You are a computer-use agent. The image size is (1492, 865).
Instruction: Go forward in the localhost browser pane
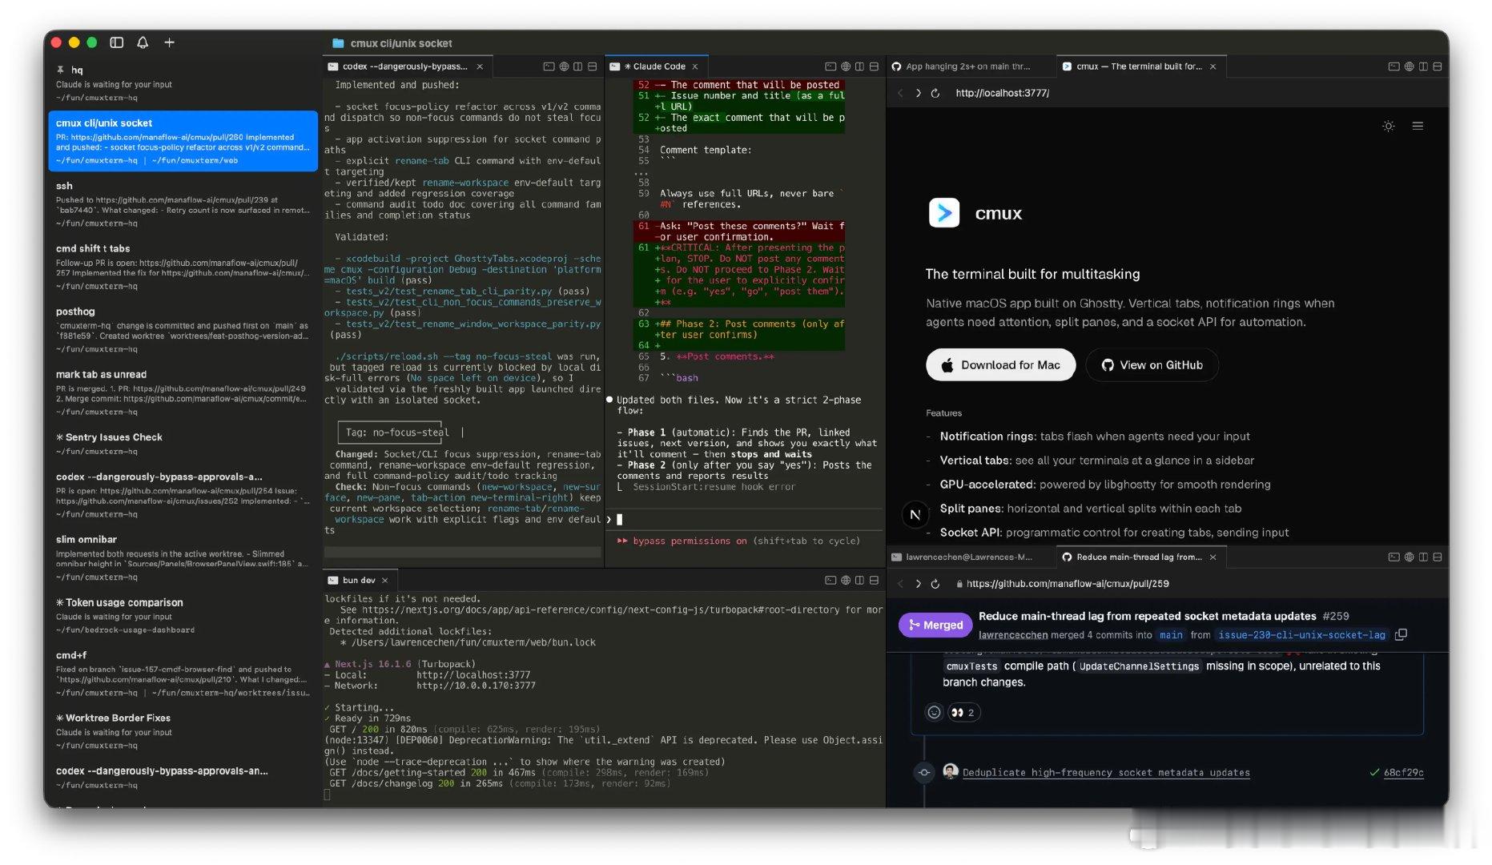918,93
